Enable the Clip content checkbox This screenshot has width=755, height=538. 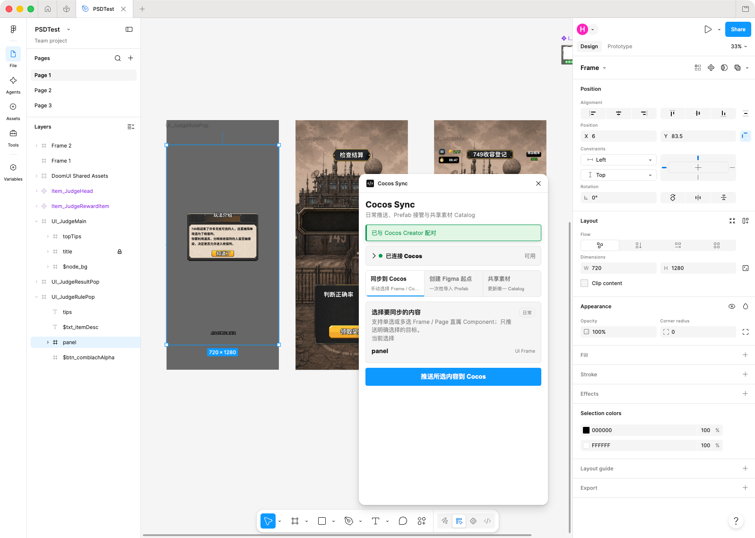coord(584,283)
